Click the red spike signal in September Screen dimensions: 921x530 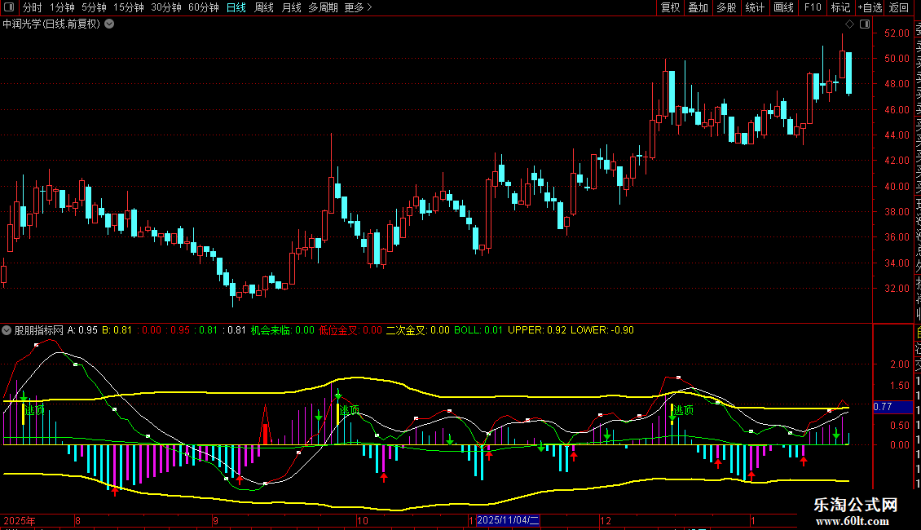[x=266, y=426]
